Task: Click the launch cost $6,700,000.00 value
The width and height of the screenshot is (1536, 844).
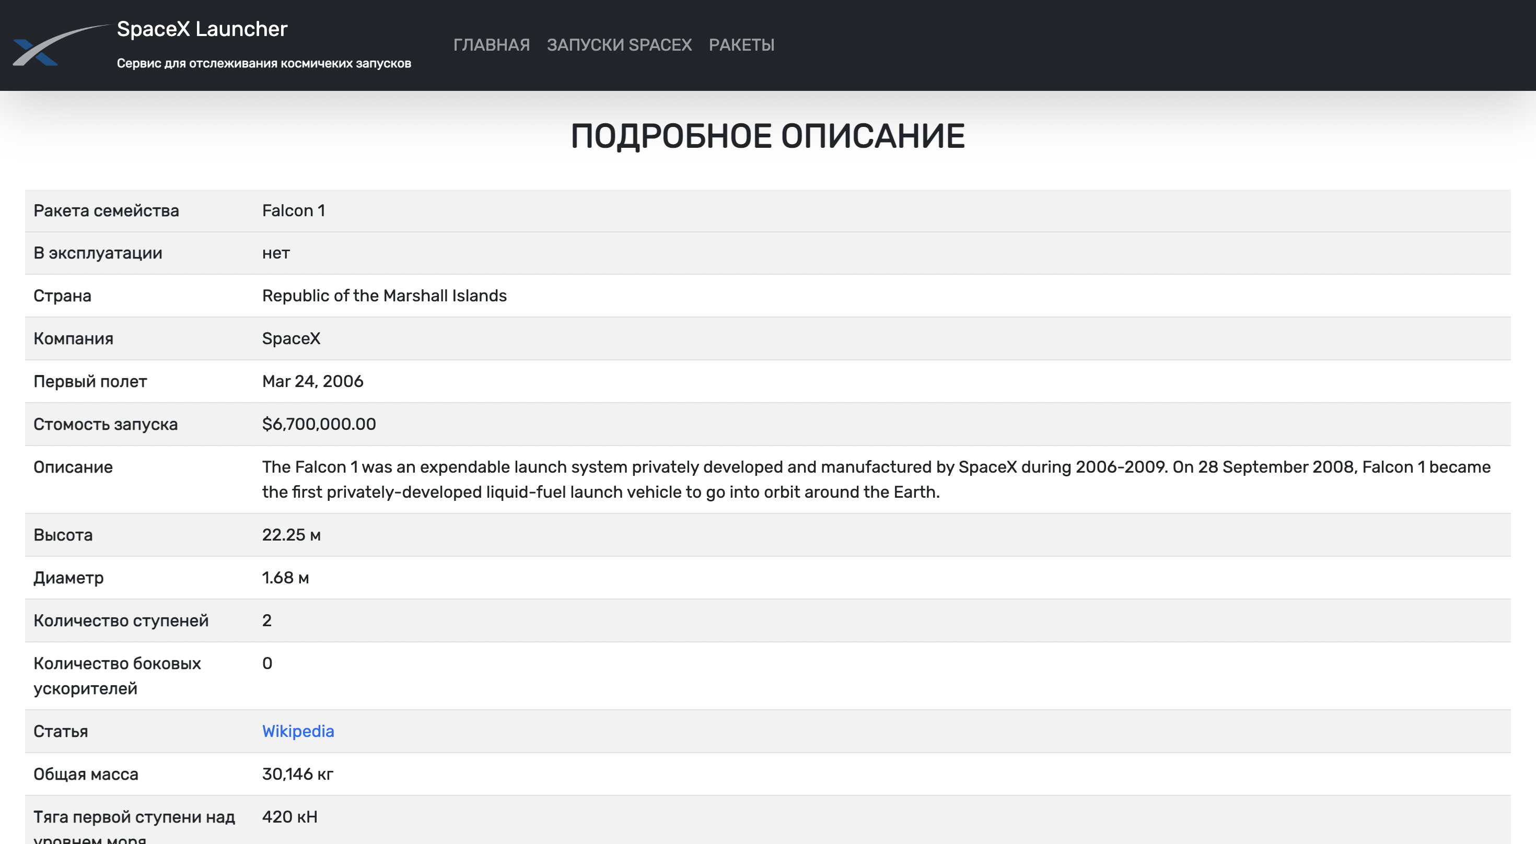Action: point(319,425)
